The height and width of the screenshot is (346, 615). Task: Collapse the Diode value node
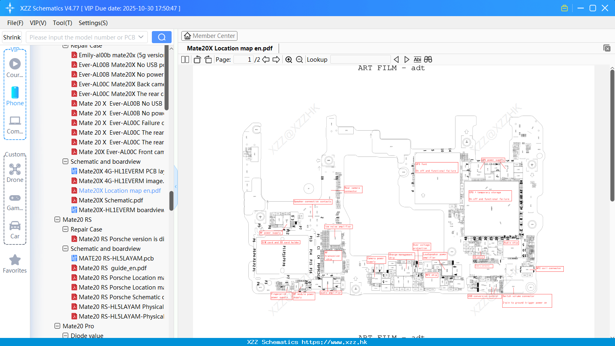click(x=65, y=336)
